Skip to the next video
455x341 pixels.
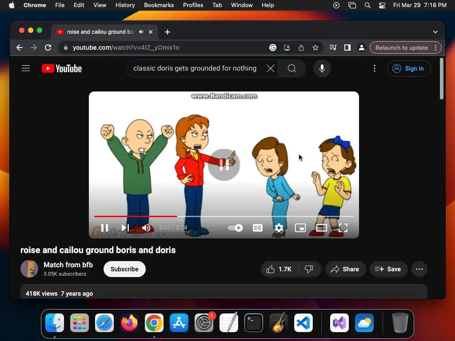[x=125, y=228]
